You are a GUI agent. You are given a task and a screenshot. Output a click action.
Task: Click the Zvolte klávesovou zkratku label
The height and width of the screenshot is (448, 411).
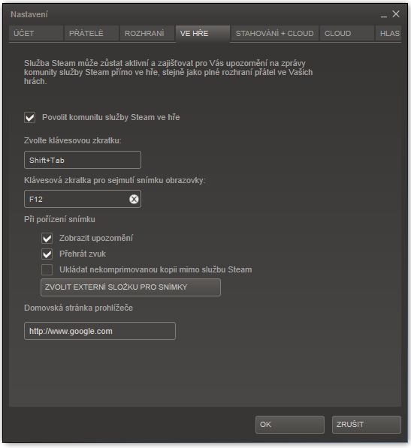tap(73, 140)
